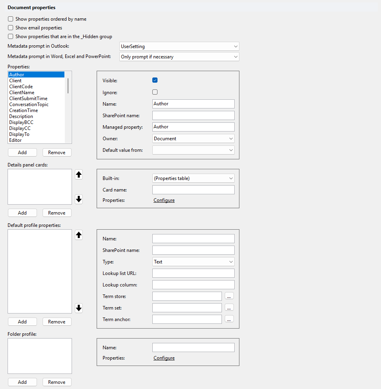Screen dimensions: 381x389
Task: Open the Type dropdown showing Text
Action: point(193,262)
